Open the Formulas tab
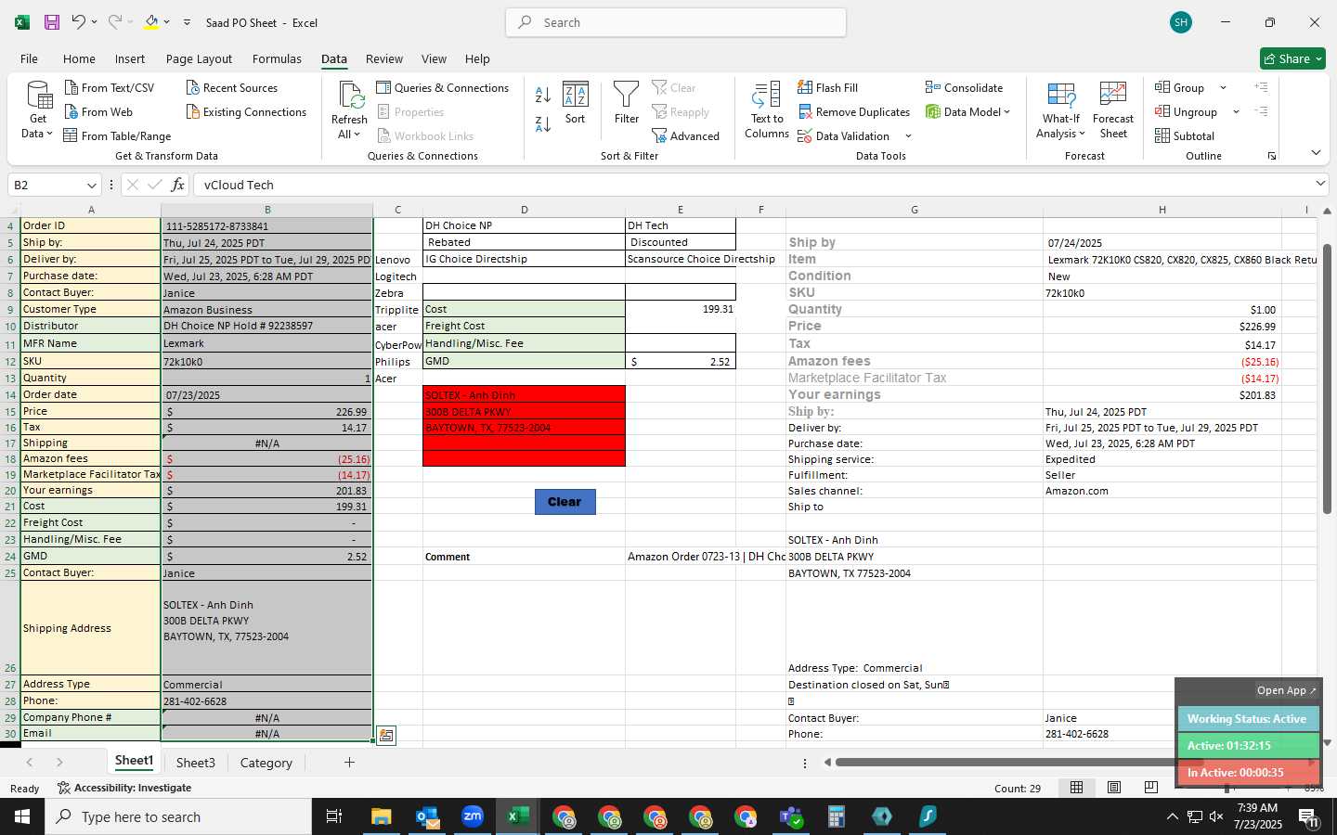The height and width of the screenshot is (835, 1337). 277,58
